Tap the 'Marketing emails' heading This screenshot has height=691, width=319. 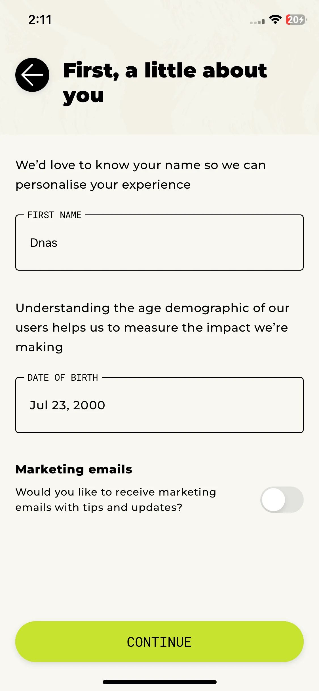click(x=74, y=469)
